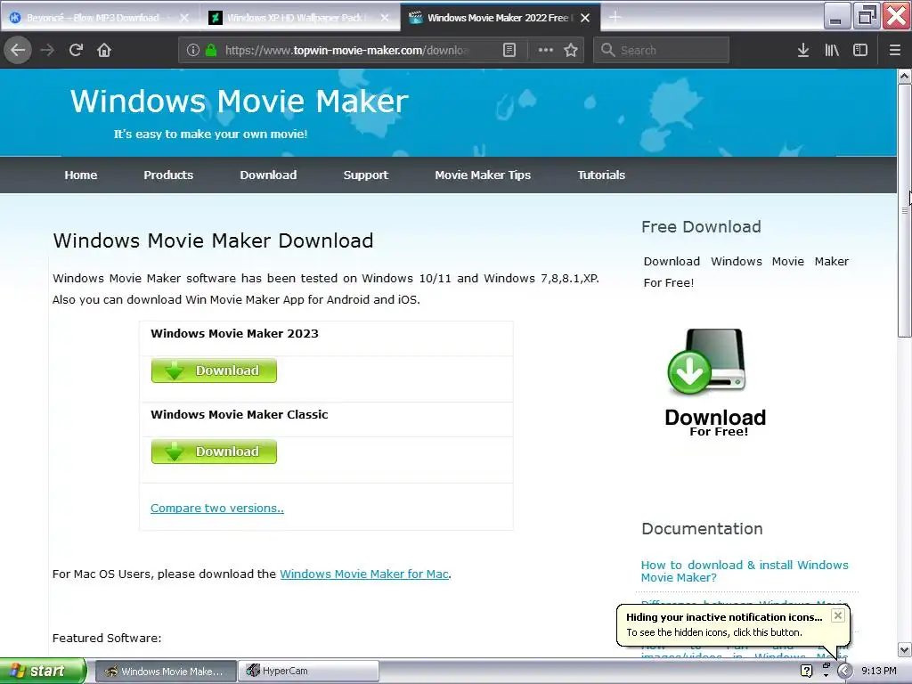
Task: Click the large green Download For Free image
Action: [714, 382]
